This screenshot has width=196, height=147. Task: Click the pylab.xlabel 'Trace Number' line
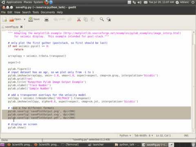pyautogui.click(x=29, y=85)
